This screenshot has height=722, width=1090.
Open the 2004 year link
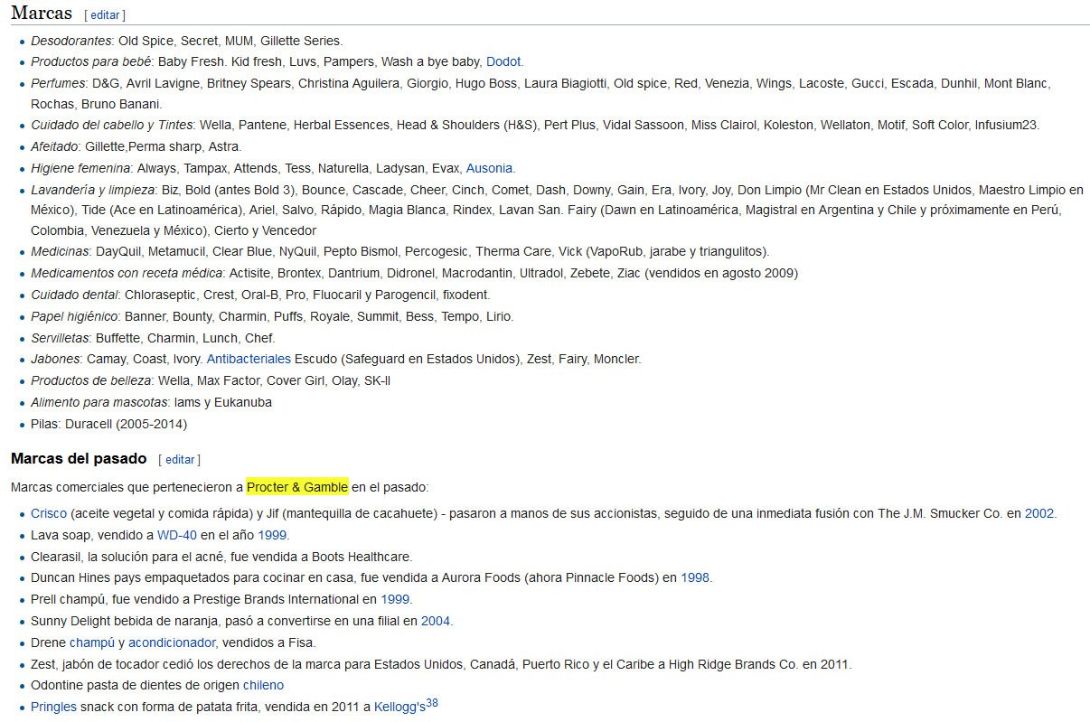[x=435, y=621]
